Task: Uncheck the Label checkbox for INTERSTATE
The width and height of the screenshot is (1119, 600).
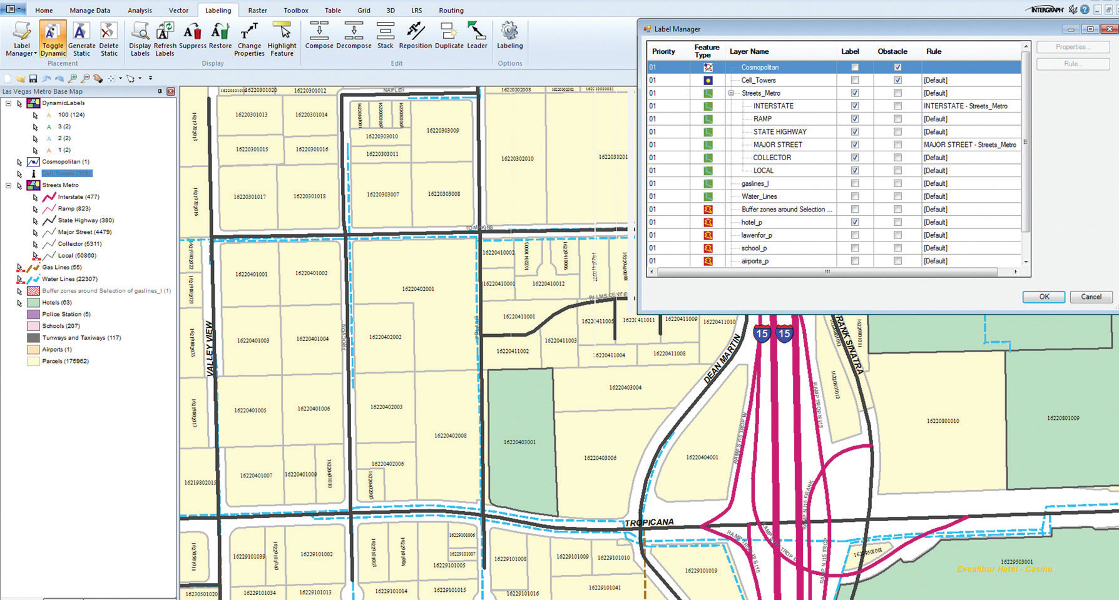Action: click(x=855, y=106)
